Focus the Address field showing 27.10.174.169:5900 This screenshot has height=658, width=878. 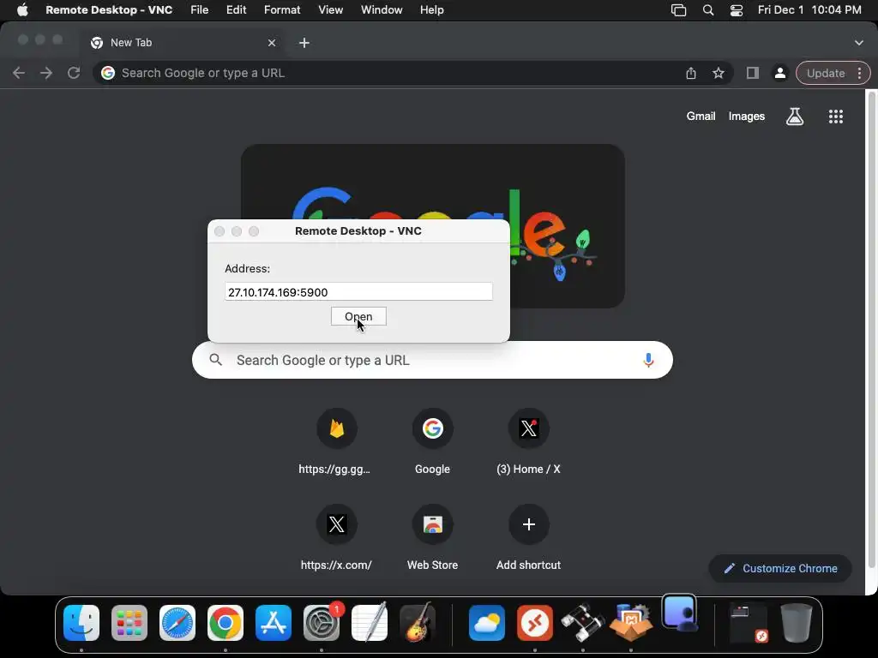(x=358, y=291)
